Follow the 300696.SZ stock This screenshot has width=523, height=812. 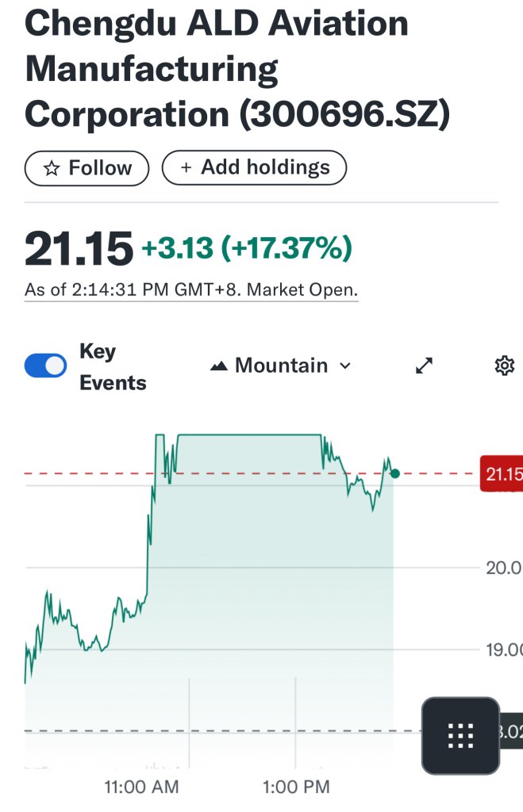[87, 168]
